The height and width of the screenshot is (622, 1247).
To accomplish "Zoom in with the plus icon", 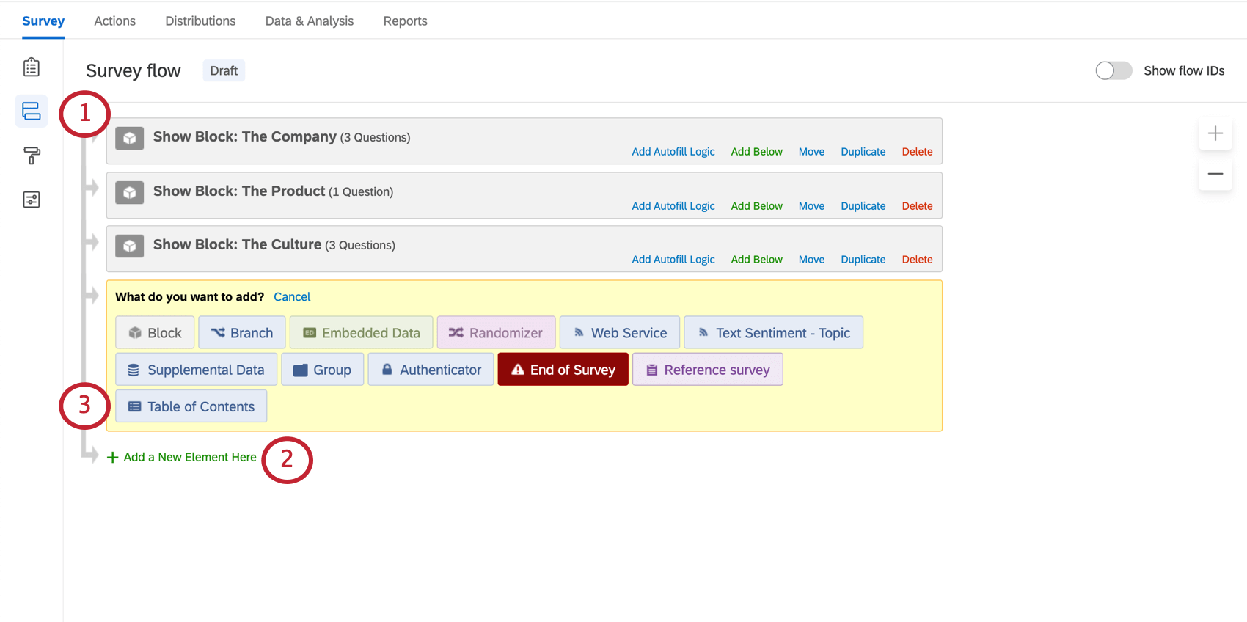I will tap(1215, 133).
